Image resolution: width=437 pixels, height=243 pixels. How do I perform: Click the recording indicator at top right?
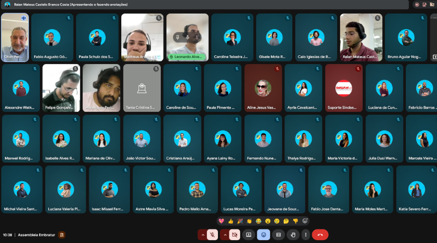[417, 4]
